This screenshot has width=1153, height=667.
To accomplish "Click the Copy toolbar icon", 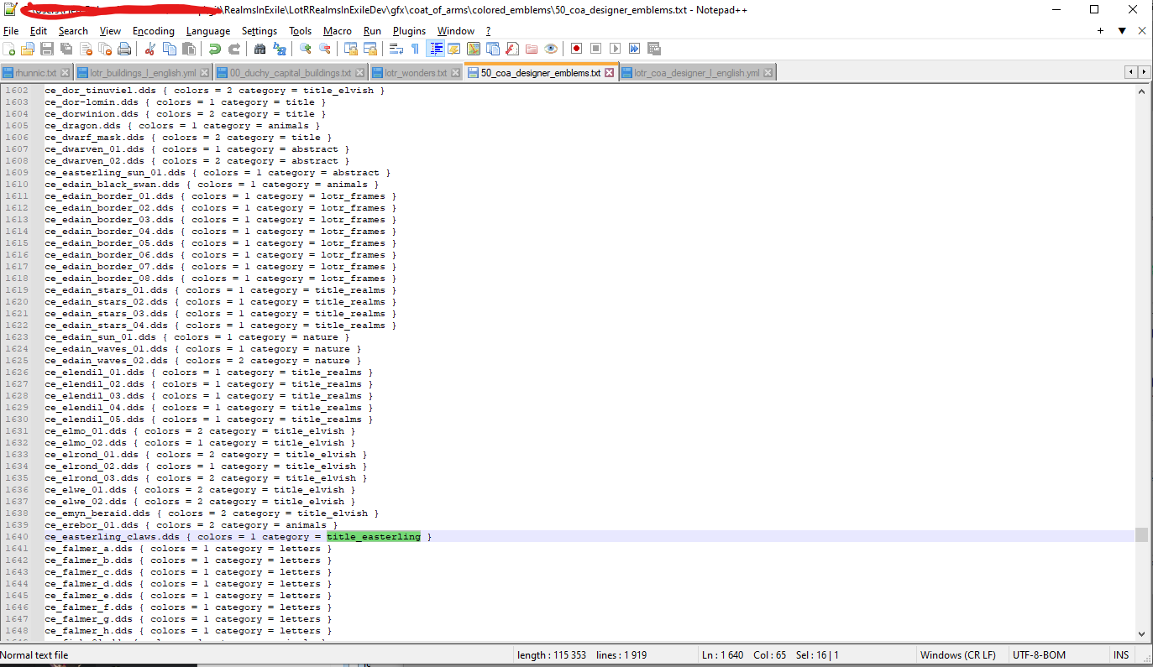I will point(170,49).
